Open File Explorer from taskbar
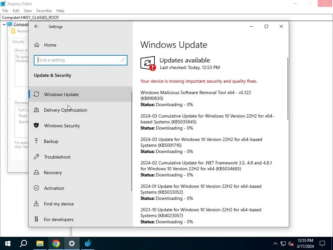This screenshot has width=333, height=250. 40,243
